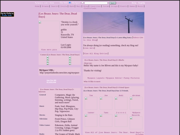Click the Search button
180x135 pixels.
click(x=113, y=3)
